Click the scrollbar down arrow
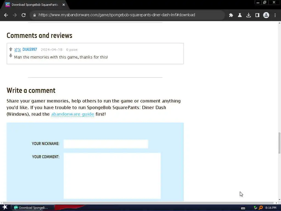The width and height of the screenshot is (281, 211). pyautogui.click(x=279, y=200)
